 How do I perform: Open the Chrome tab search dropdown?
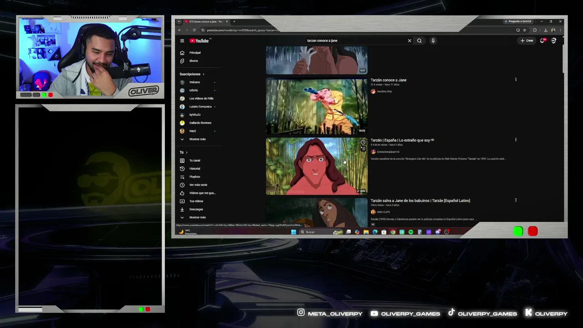pyautogui.click(x=179, y=21)
